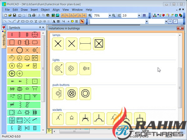Toggle the bold B button
This screenshot has height=140, width=187.
[x=170, y=22]
